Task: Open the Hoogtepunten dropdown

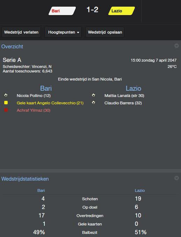Action: click(63, 32)
